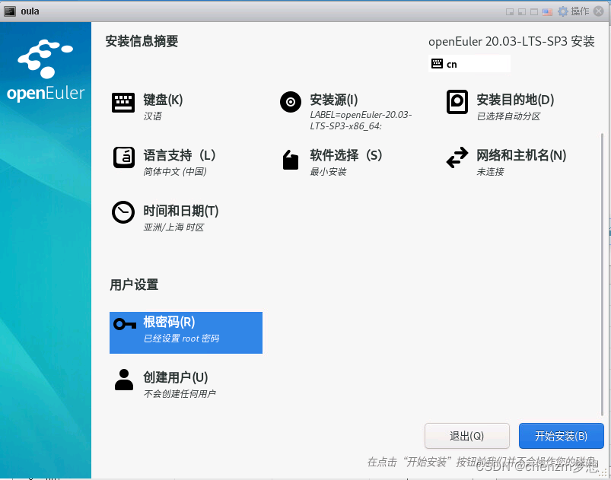Click the clock icon for 时间和日期(T)

point(123,212)
